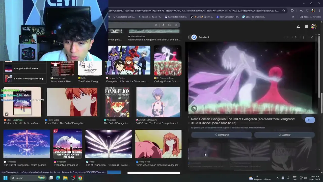Open Prime Video Asuka close-up image
Image resolution: width=323 pixels, height=182 pixels.
72,102
